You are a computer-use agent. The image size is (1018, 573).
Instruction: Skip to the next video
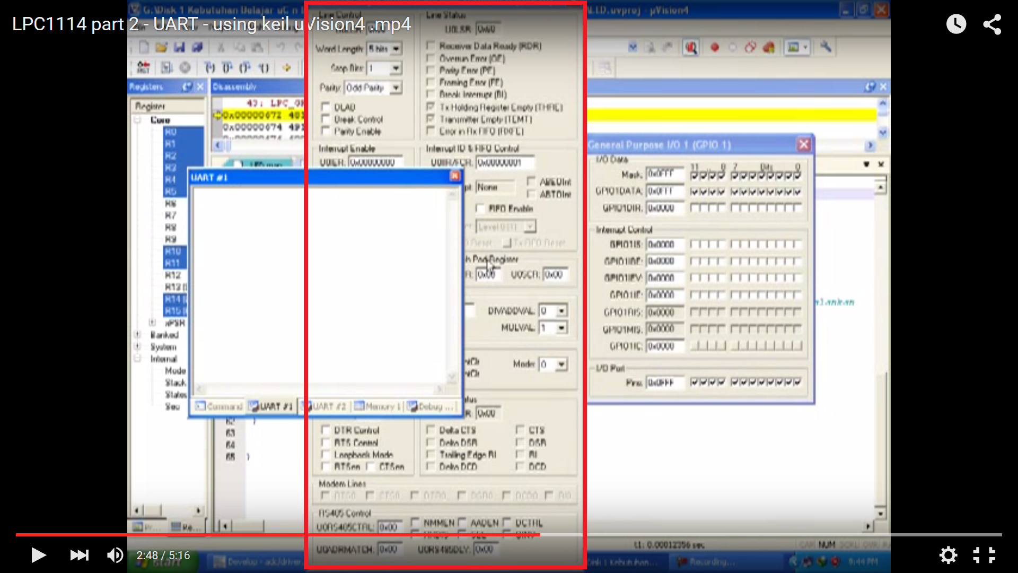(80, 555)
